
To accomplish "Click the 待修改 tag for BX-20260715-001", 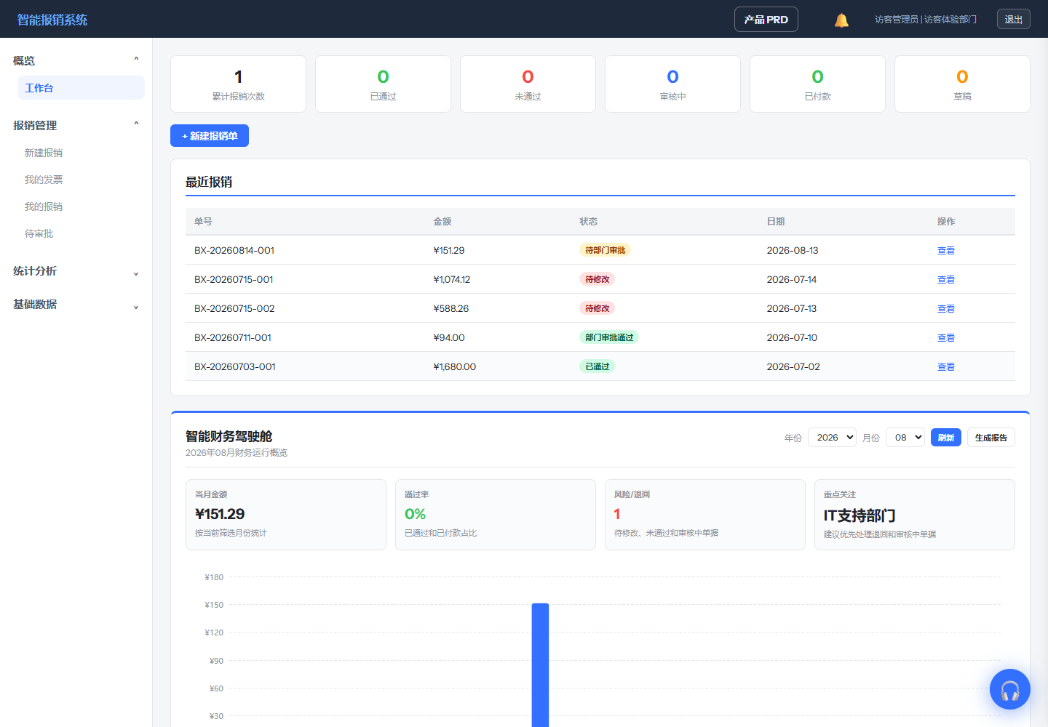I will pos(598,279).
